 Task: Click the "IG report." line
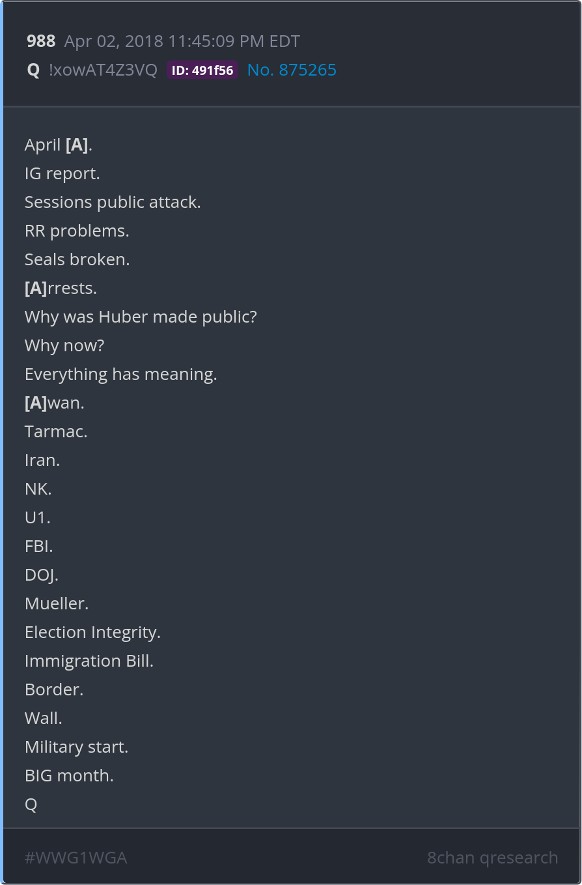click(x=62, y=173)
